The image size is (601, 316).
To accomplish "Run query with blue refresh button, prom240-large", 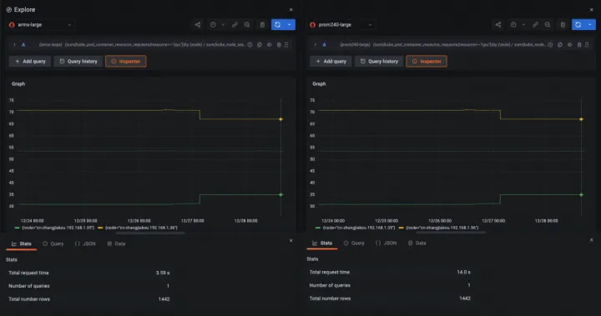I will (578, 25).
